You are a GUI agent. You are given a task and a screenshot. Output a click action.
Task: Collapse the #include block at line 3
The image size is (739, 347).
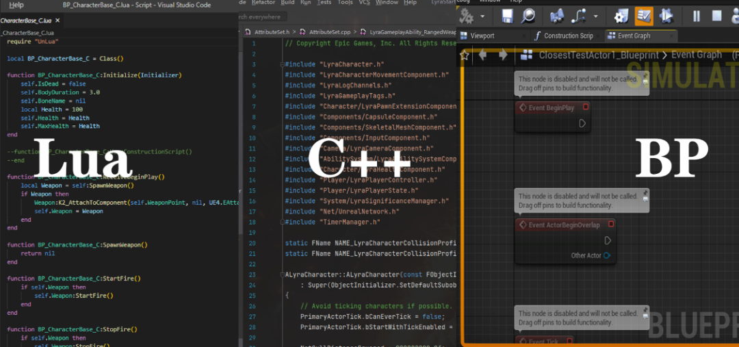tap(282, 64)
